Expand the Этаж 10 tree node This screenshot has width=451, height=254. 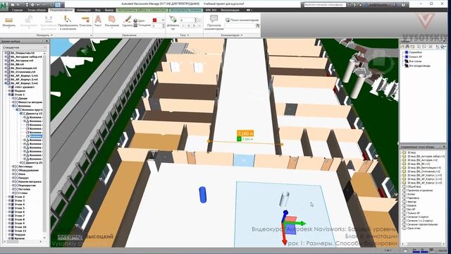pyautogui.click(x=9, y=227)
